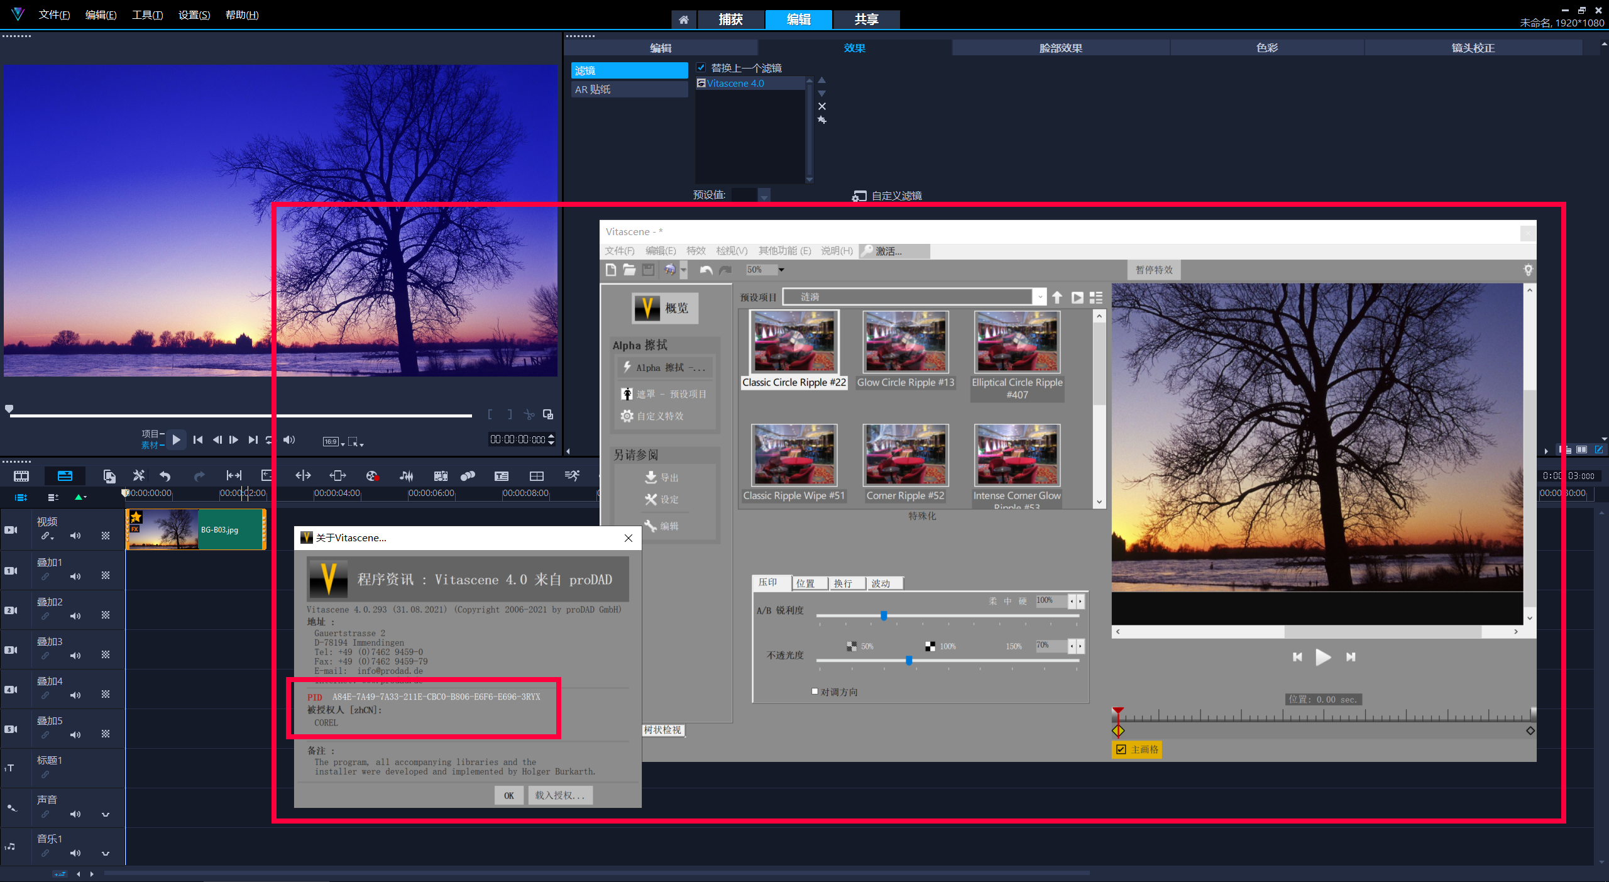
Task: Click the 暂停特效 button
Action: 1154,270
